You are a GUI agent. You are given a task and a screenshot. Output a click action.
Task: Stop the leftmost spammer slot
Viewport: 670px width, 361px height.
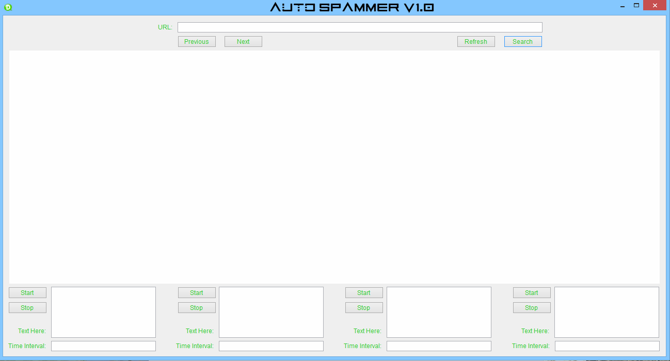tap(27, 308)
